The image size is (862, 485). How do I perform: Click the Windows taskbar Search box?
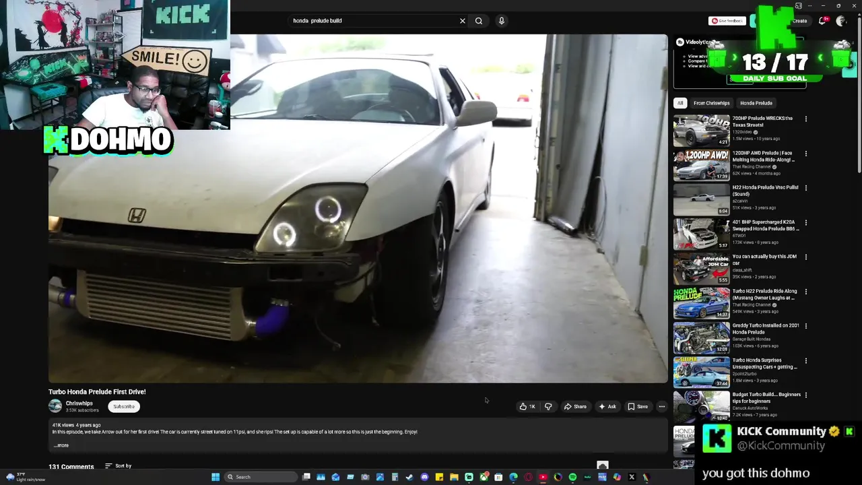(x=260, y=477)
